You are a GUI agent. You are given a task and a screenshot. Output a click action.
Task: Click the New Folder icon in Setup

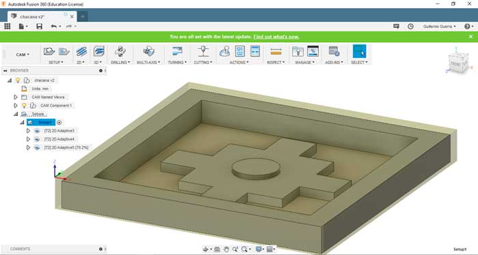[64, 51]
